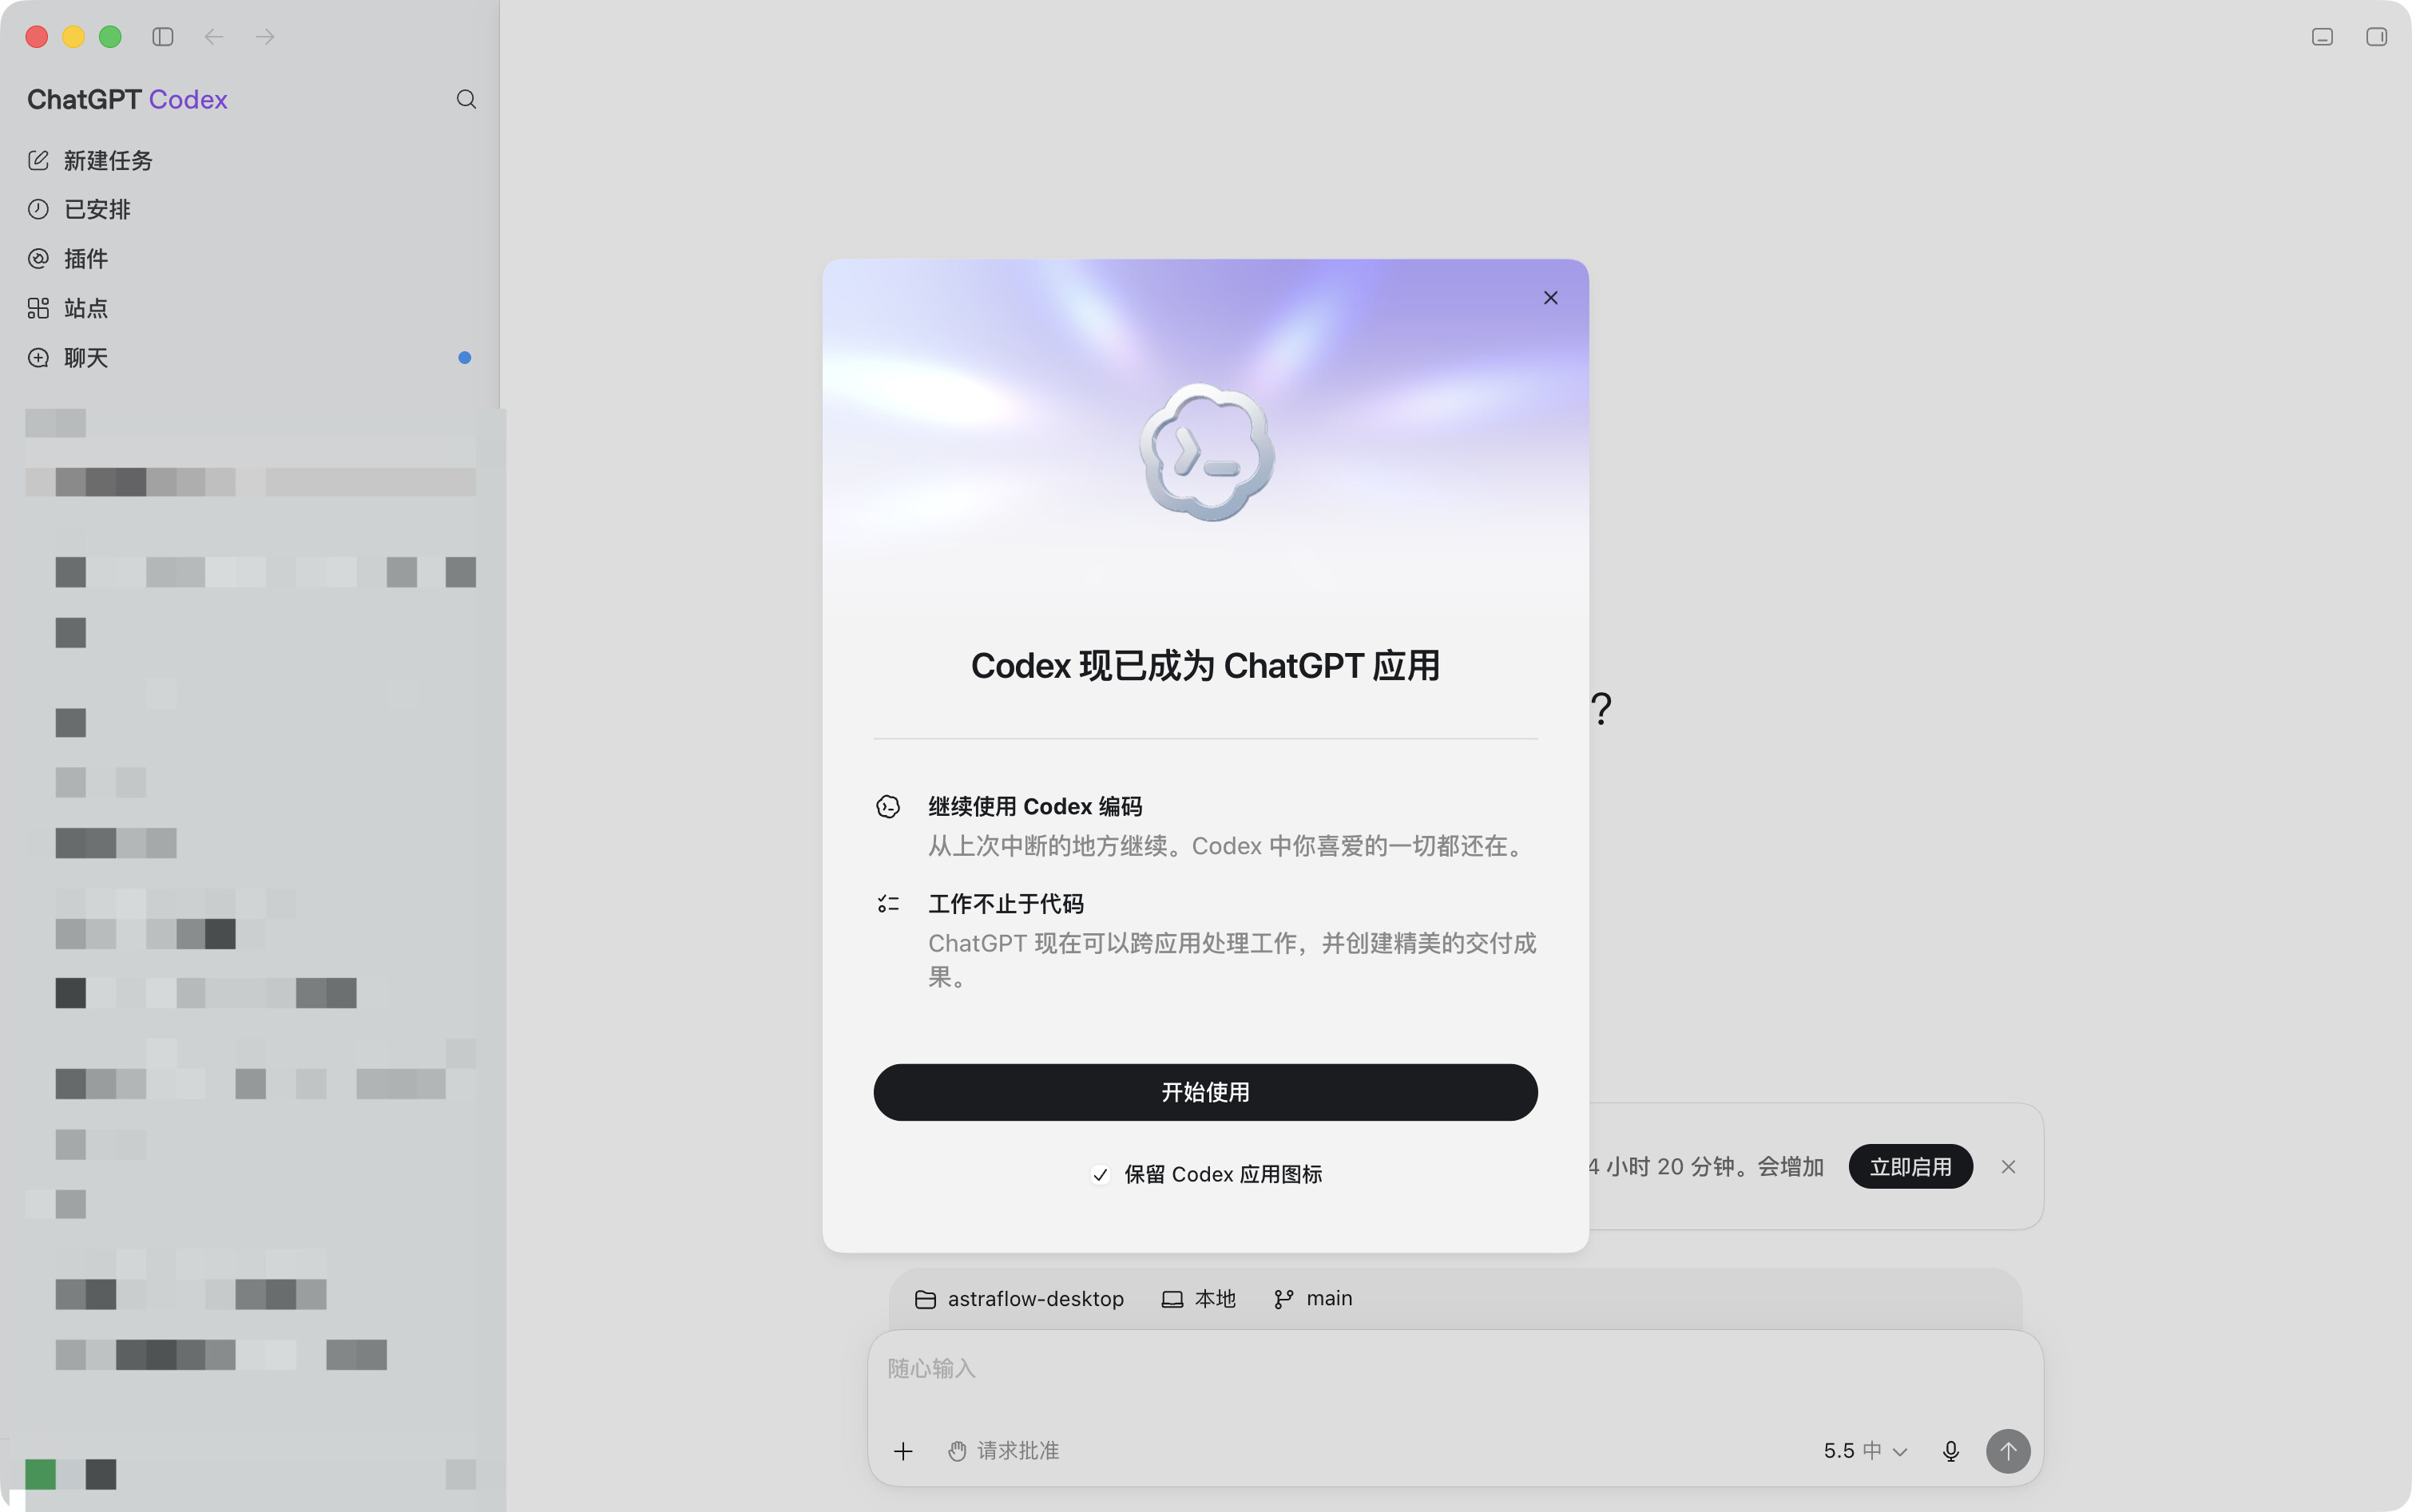Close the Codex announcement dialog

click(x=1551, y=298)
